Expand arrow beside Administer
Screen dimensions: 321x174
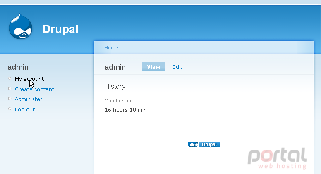click(x=10, y=99)
